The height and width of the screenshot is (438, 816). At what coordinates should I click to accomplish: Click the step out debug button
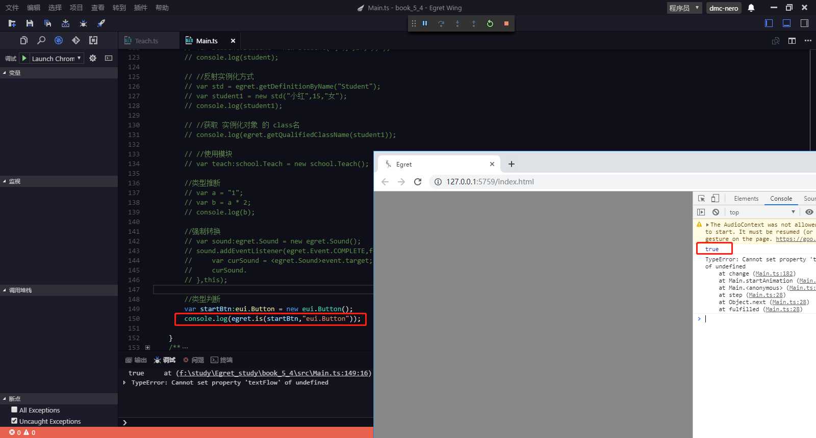pyautogui.click(x=474, y=23)
